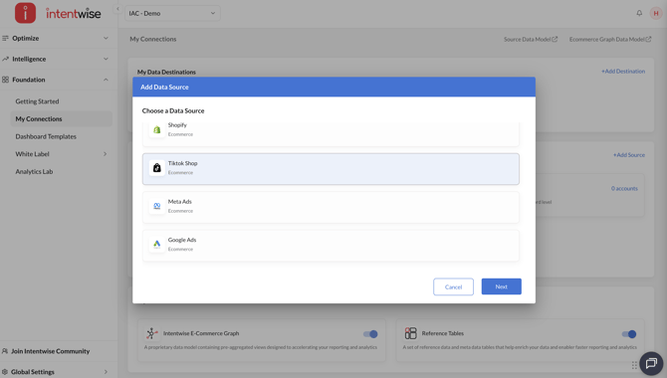
Task: Click the Intelligence trend icon
Action: (x=6, y=59)
